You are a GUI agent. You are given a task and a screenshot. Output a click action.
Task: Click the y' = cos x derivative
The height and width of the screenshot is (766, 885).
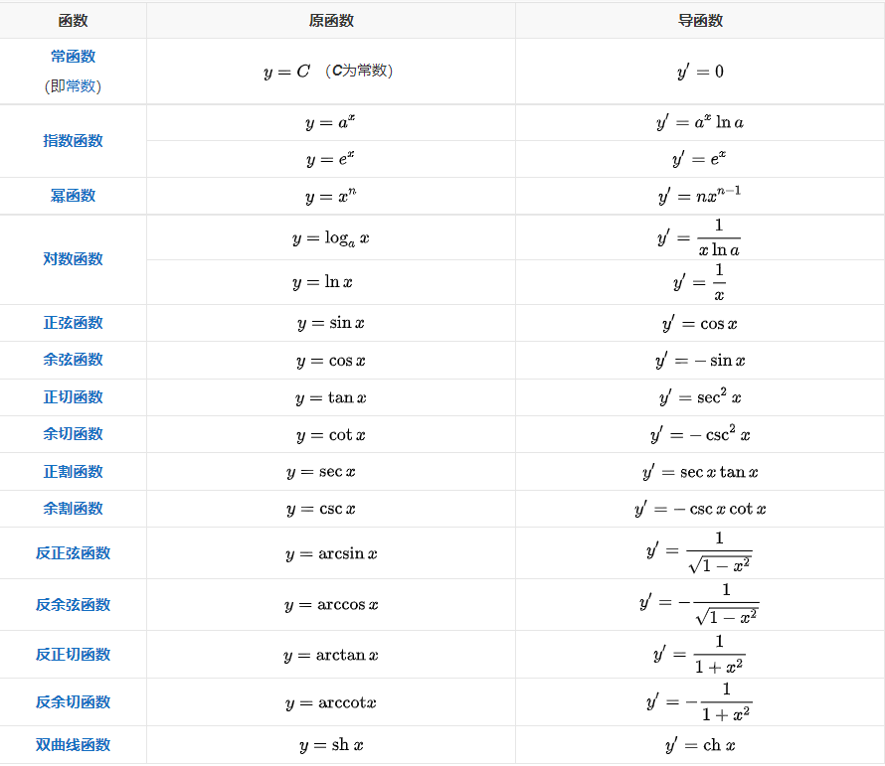pyautogui.click(x=700, y=324)
